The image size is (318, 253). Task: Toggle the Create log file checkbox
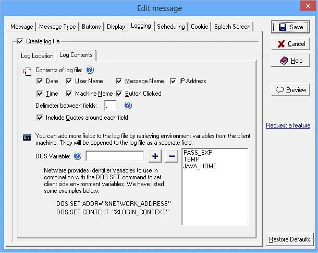(20, 41)
